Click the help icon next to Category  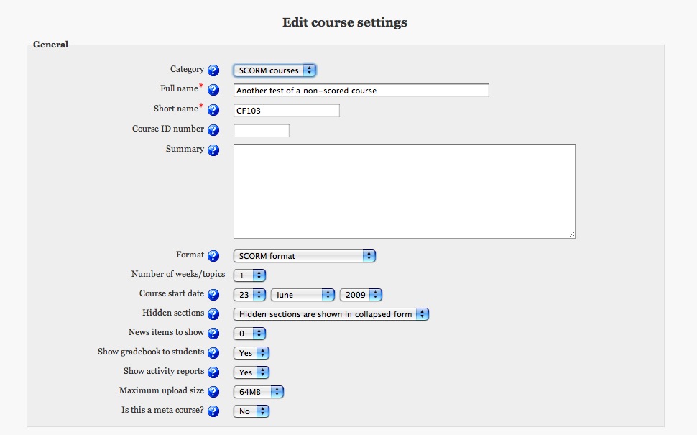point(213,70)
